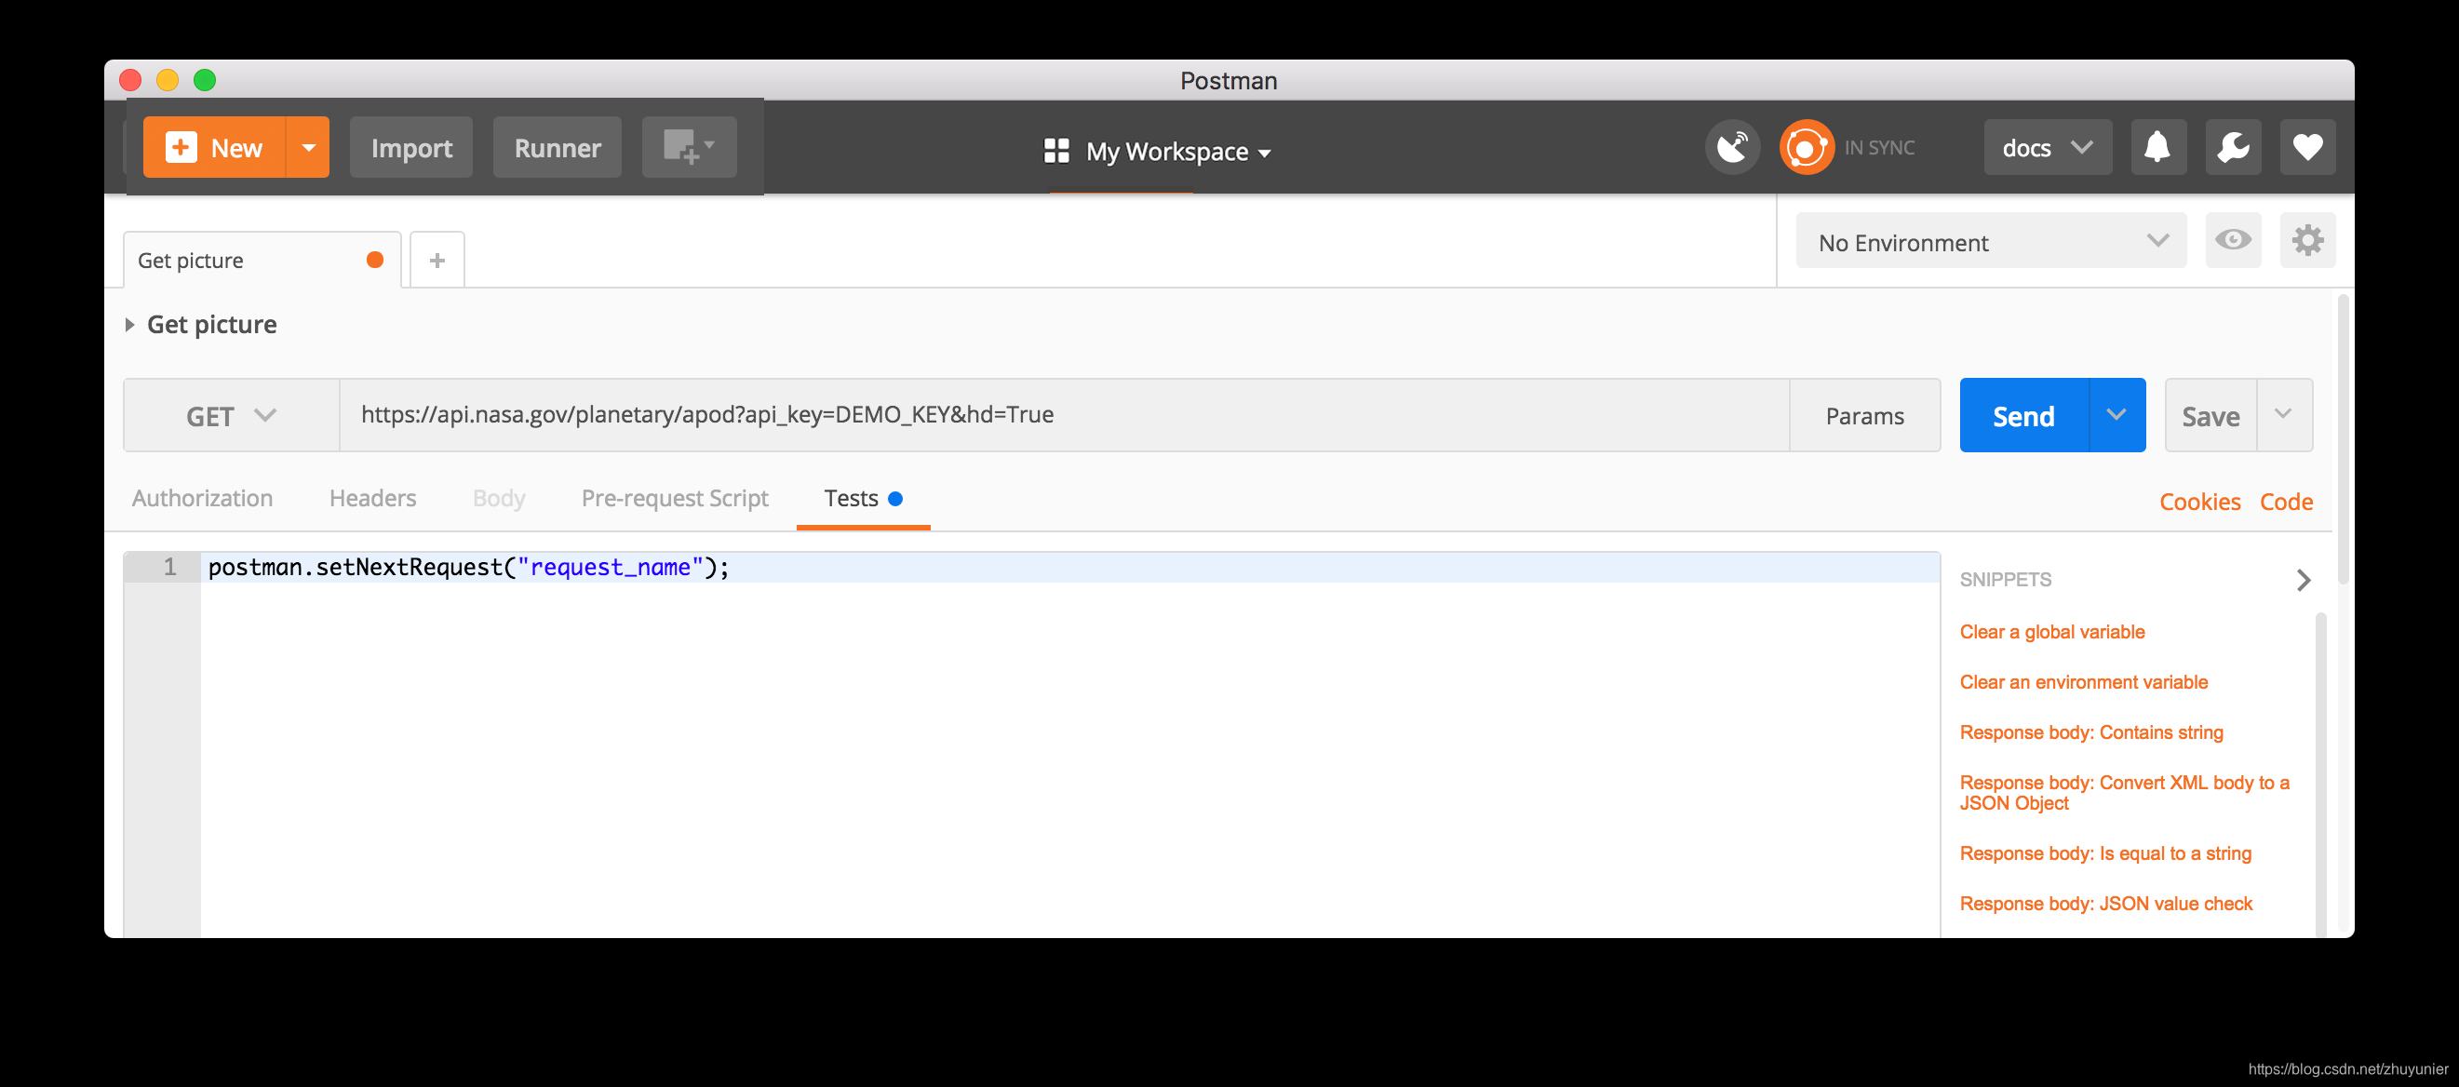Screen dimensions: 2459x1087
Task: Select the Tests tab
Action: coord(863,498)
